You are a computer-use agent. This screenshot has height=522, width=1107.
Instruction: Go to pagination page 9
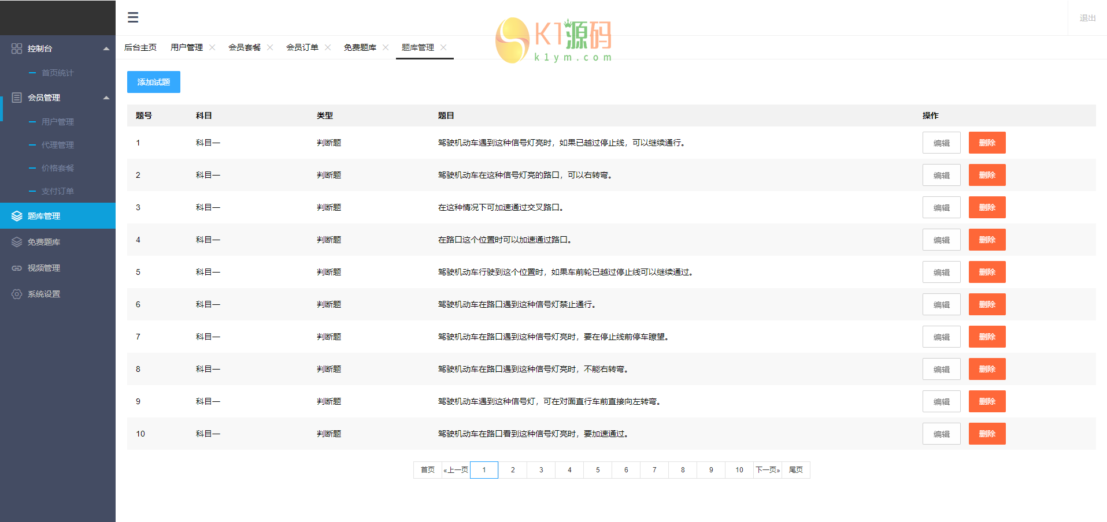(x=711, y=470)
